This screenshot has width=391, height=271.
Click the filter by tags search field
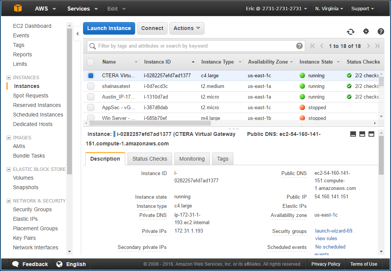[x=196, y=46]
